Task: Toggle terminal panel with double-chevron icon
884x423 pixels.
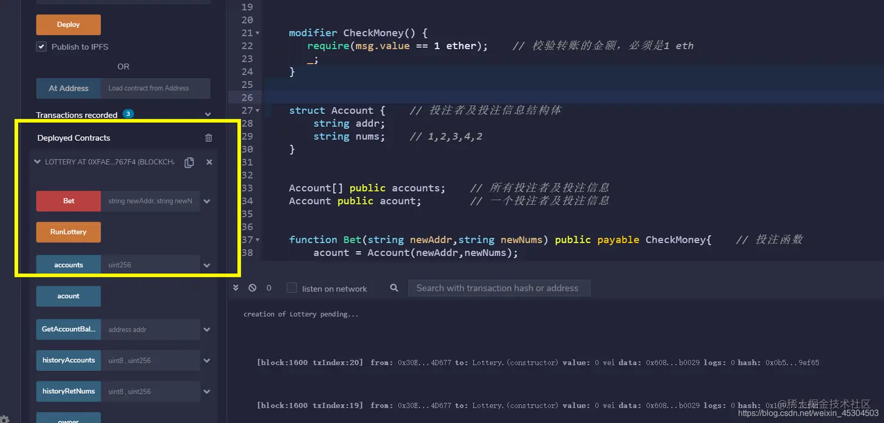Action: (236, 288)
